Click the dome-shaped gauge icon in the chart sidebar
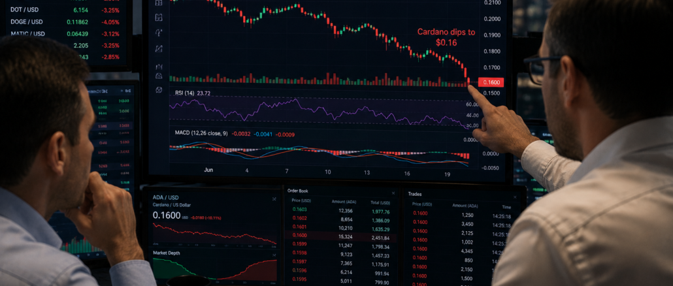 (159, 76)
